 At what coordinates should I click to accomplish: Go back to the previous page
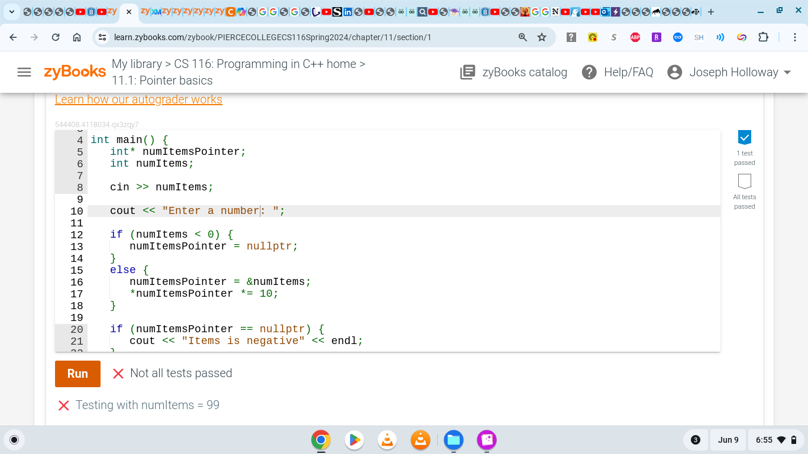pos(14,37)
